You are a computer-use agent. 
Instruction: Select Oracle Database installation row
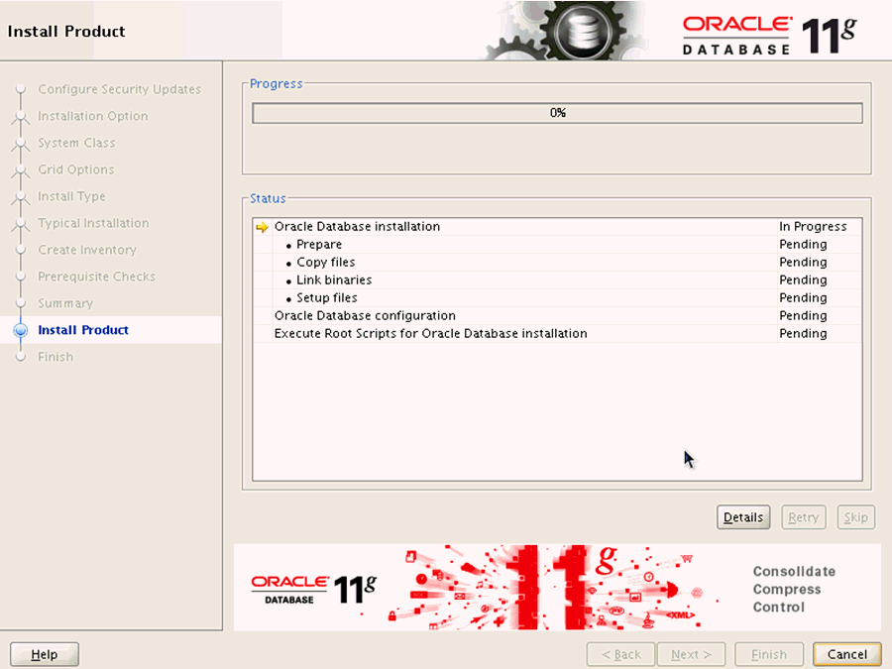[557, 226]
